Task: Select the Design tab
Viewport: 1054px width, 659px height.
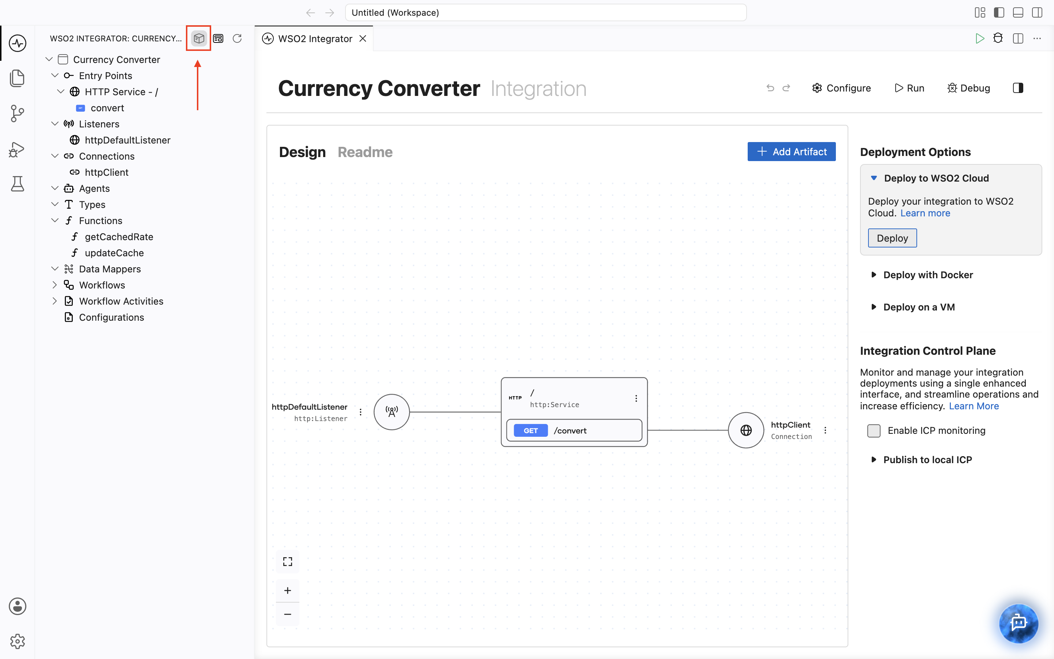Action: [x=302, y=152]
